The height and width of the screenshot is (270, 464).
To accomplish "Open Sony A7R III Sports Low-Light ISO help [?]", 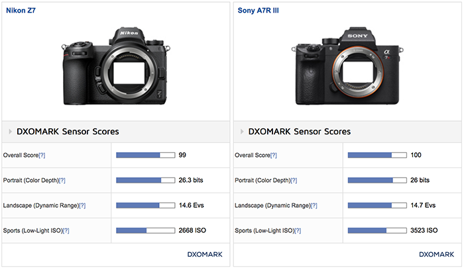I will pos(298,231).
